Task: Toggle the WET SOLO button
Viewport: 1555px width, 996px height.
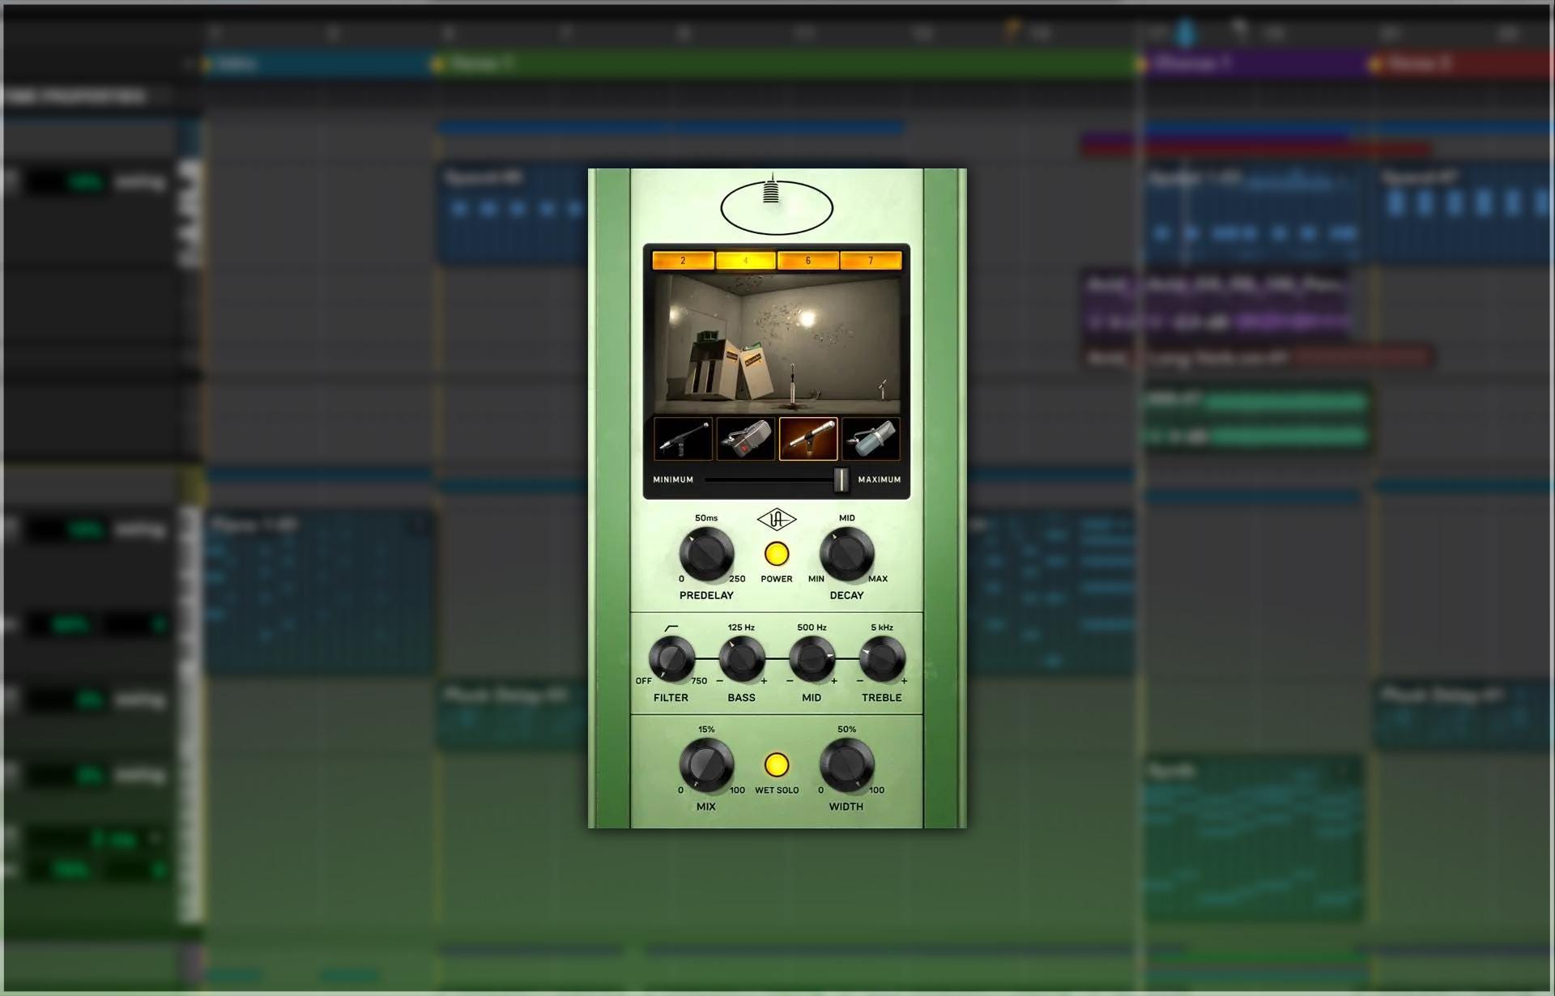Action: tap(777, 765)
